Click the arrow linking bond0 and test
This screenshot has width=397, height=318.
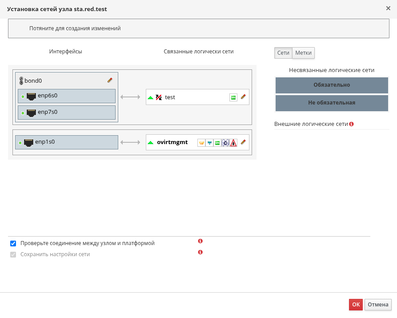[x=130, y=97]
